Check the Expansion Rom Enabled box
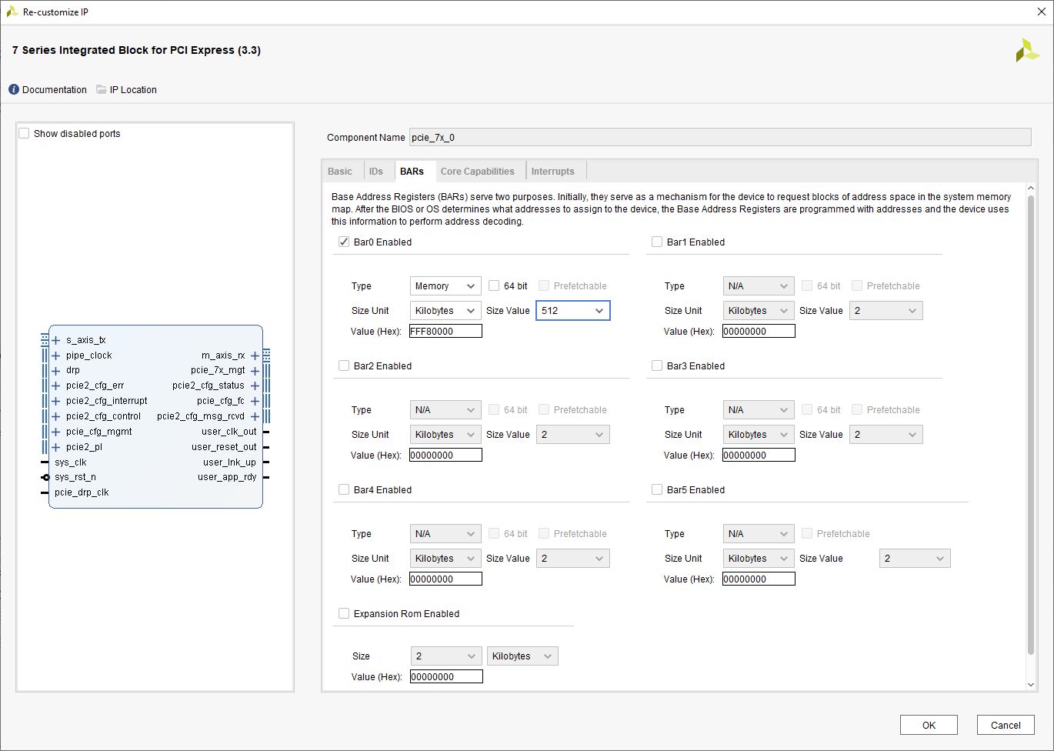The height and width of the screenshot is (751, 1054). (x=344, y=613)
